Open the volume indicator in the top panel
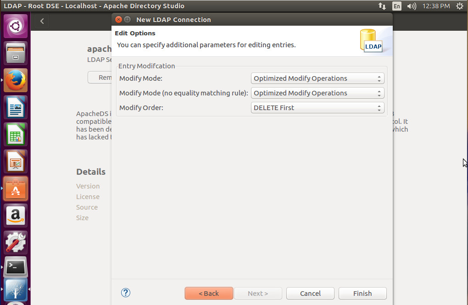The height and width of the screenshot is (305, 468). pyautogui.click(x=412, y=6)
